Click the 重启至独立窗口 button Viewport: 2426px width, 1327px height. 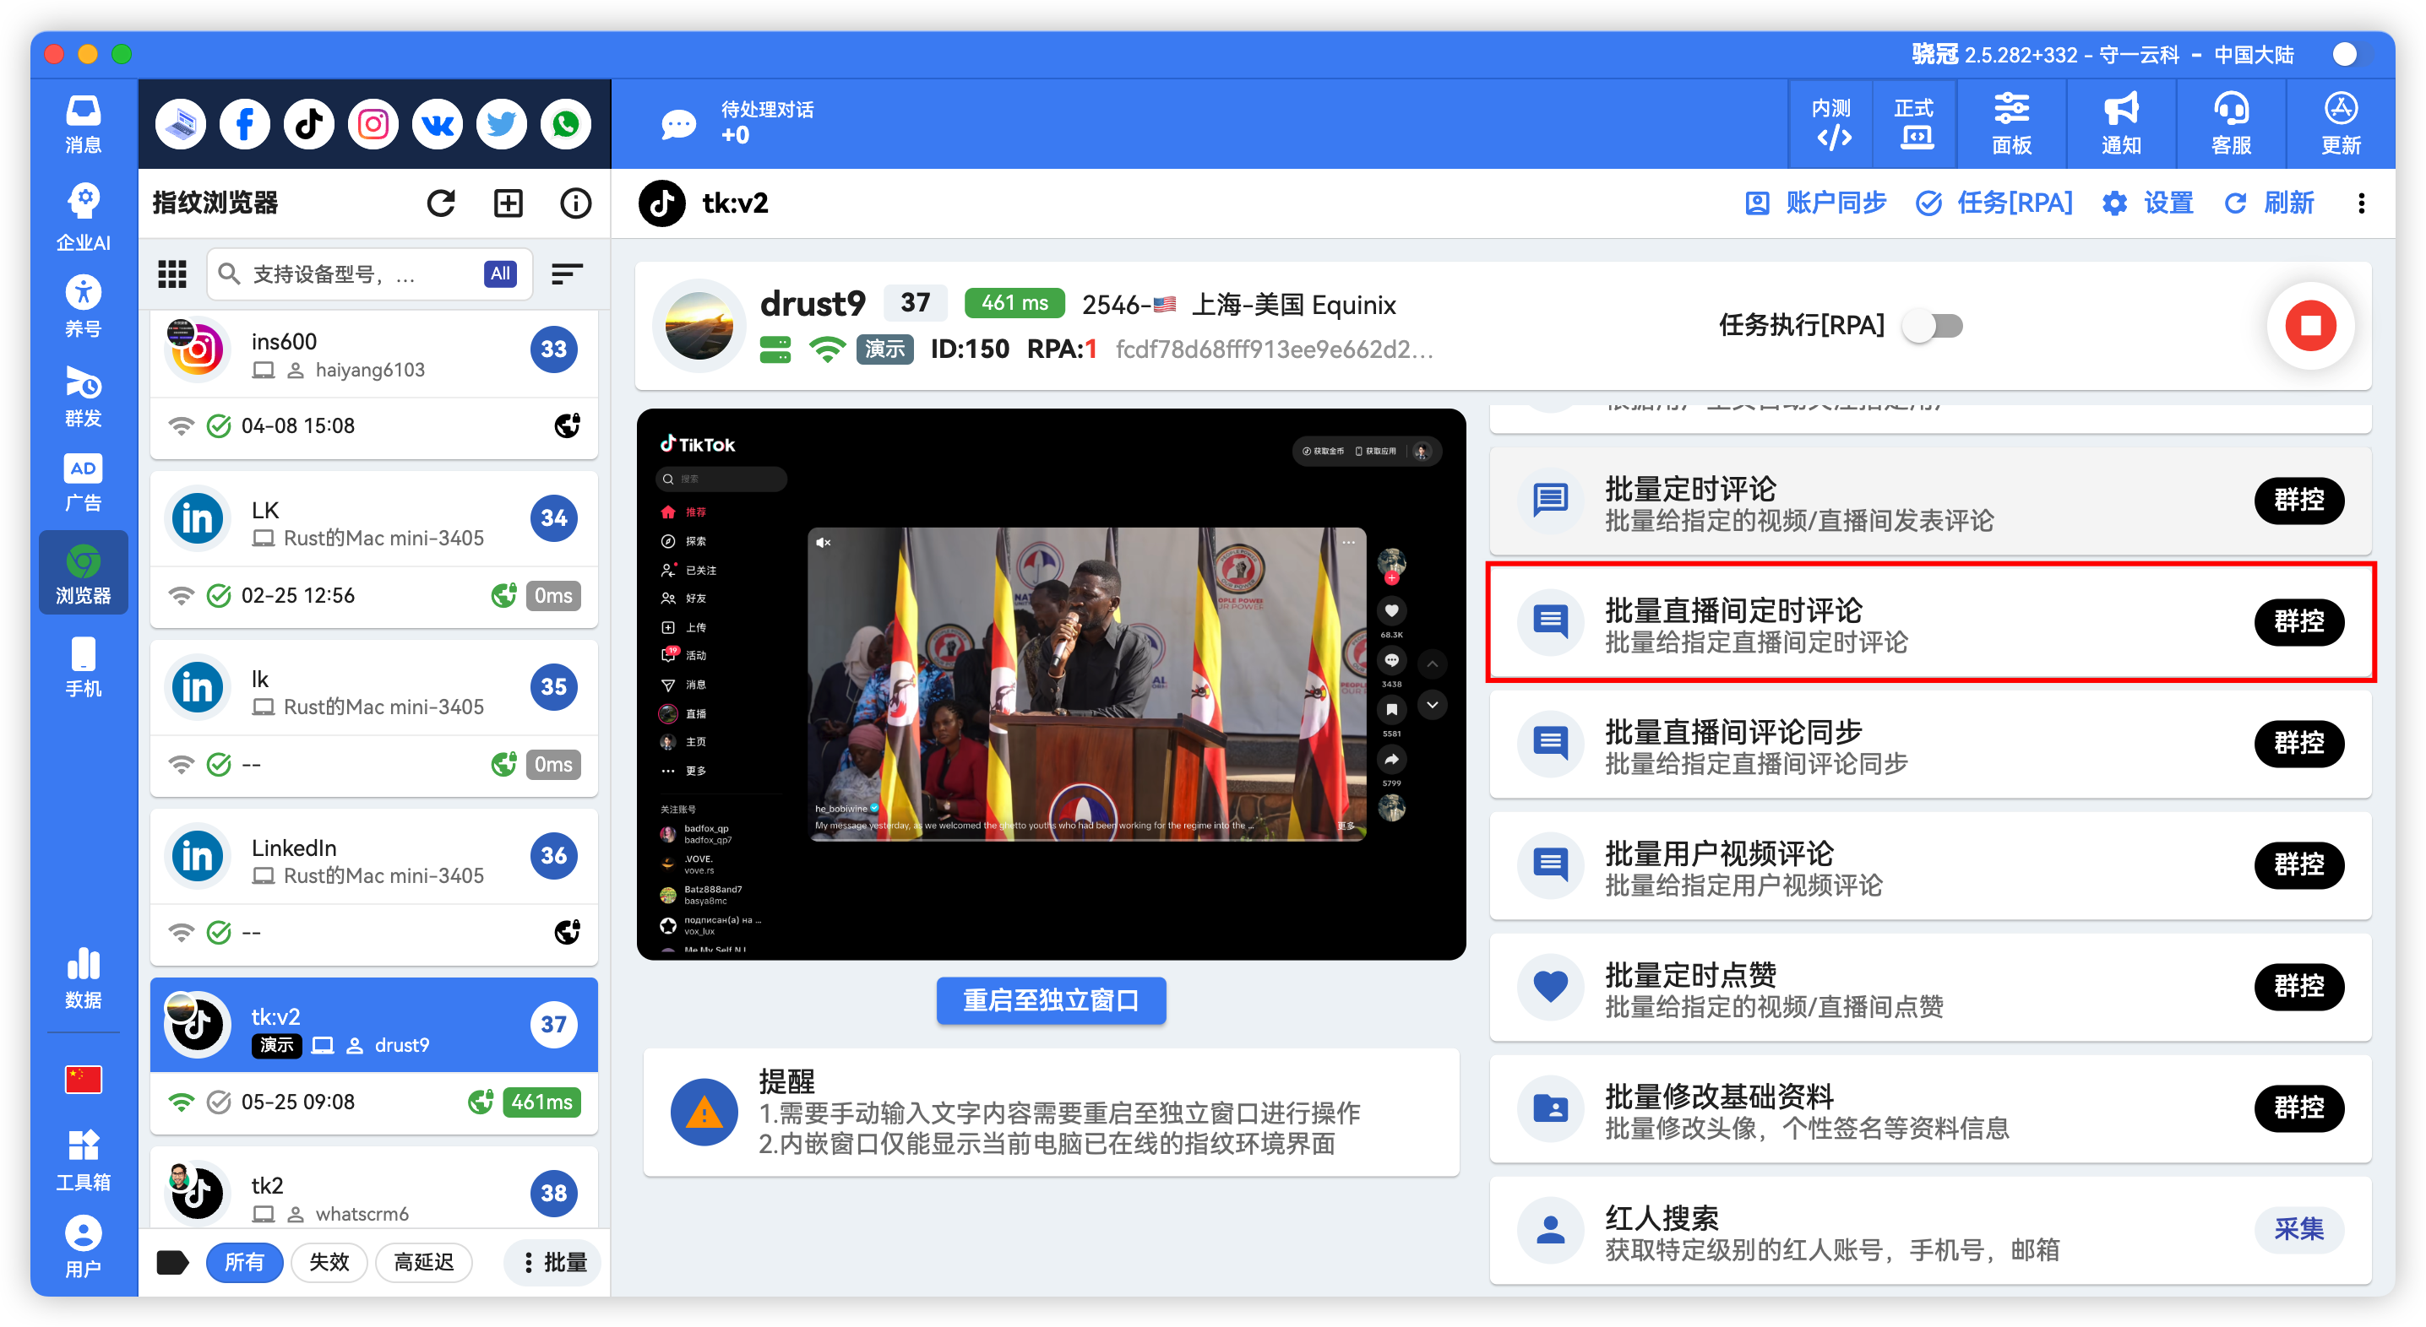[1050, 1000]
